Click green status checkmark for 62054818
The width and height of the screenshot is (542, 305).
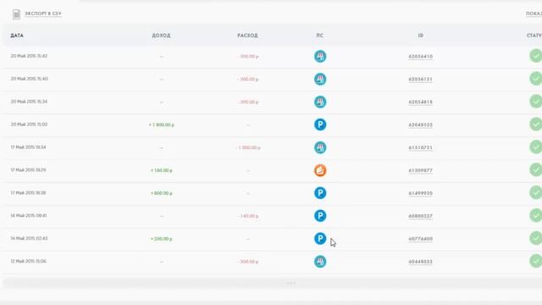[535, 102]
